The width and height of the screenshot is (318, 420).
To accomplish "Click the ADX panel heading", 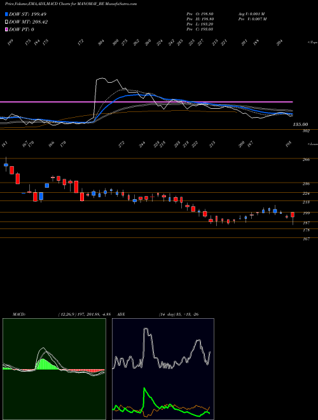I will [x=121, y=314].
